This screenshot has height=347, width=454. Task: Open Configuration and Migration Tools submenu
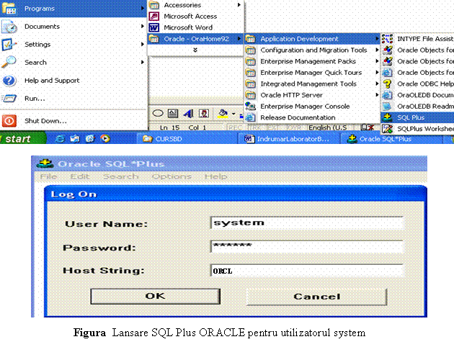[x=312, y=50]
